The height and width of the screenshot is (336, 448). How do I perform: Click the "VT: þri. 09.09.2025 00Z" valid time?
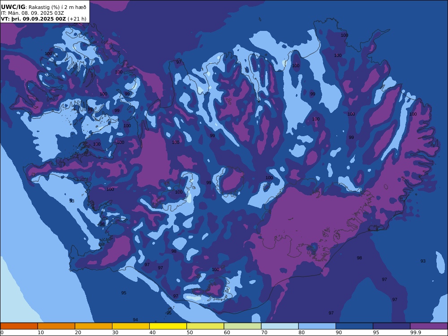(x=33, y=19)
